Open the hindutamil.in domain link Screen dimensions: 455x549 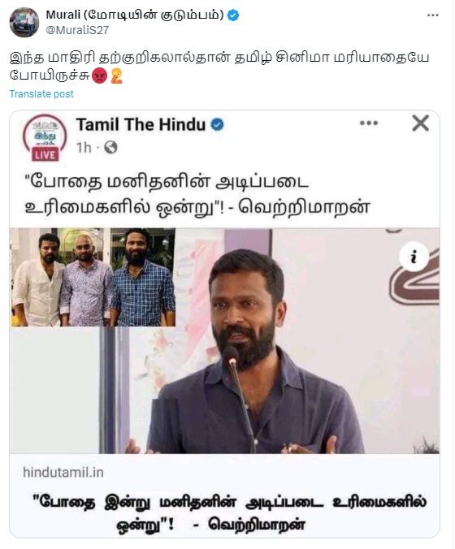pos(63,473)
